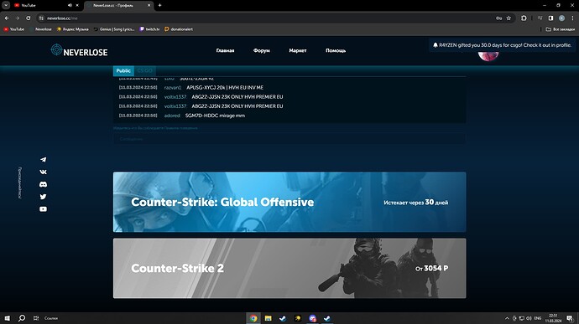Open the donationalert bookmark

point(179,29)
